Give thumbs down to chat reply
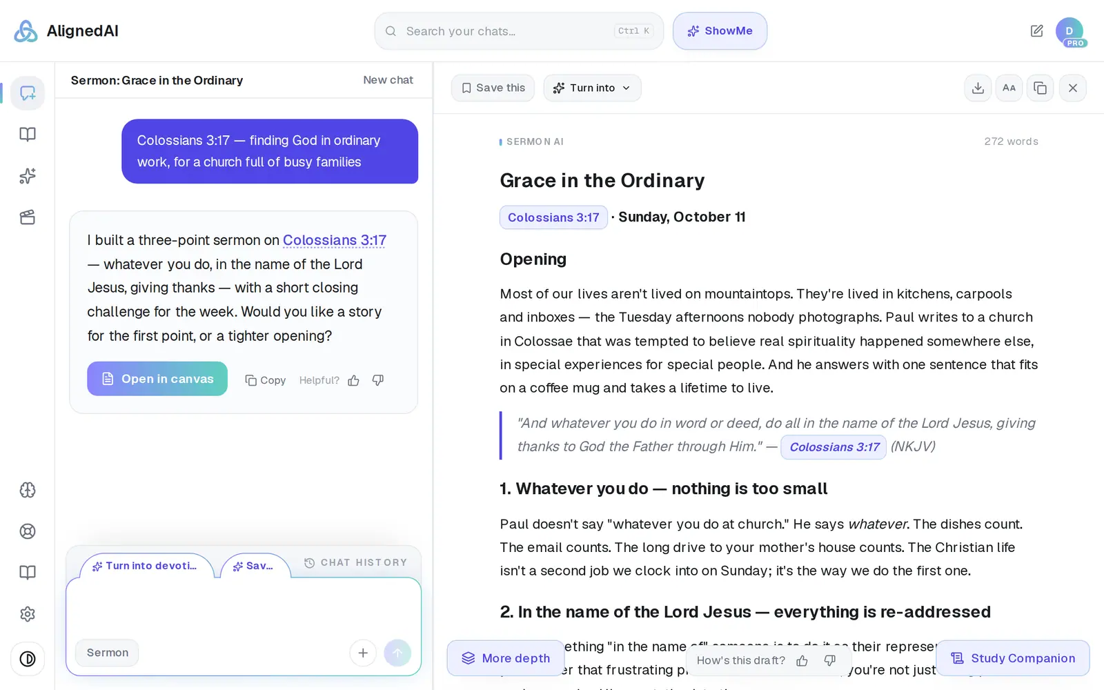The height and width of the screenshot is (690, 1104). 378,380
